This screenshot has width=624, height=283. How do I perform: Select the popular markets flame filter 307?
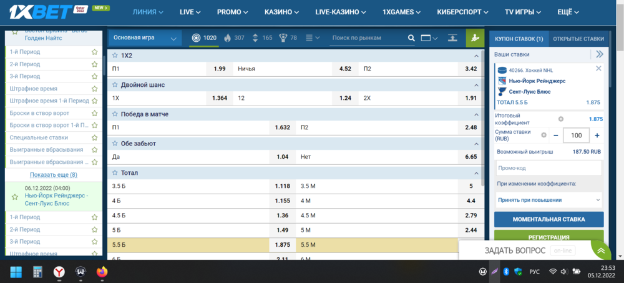(234, 38)
